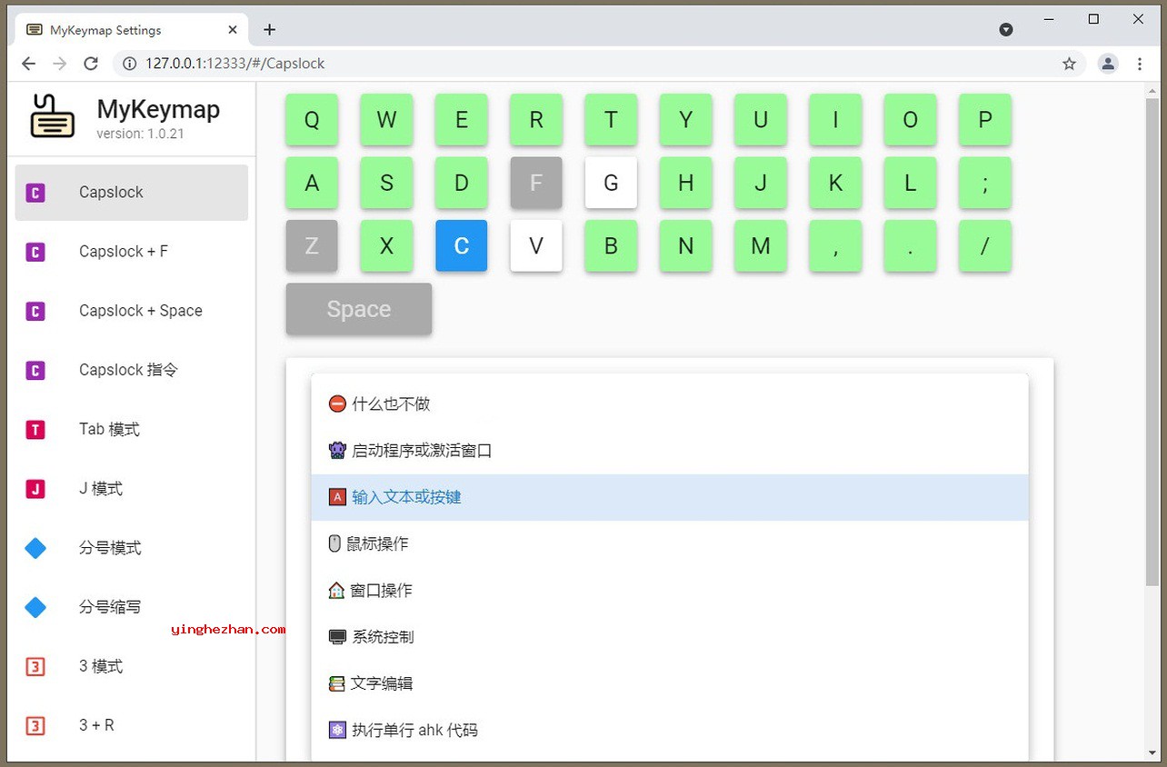The height and width of the screenshot is (767, 1167).
Task: Click the gray Z key button
Action: pyautogui.click(x=312, y=245)
